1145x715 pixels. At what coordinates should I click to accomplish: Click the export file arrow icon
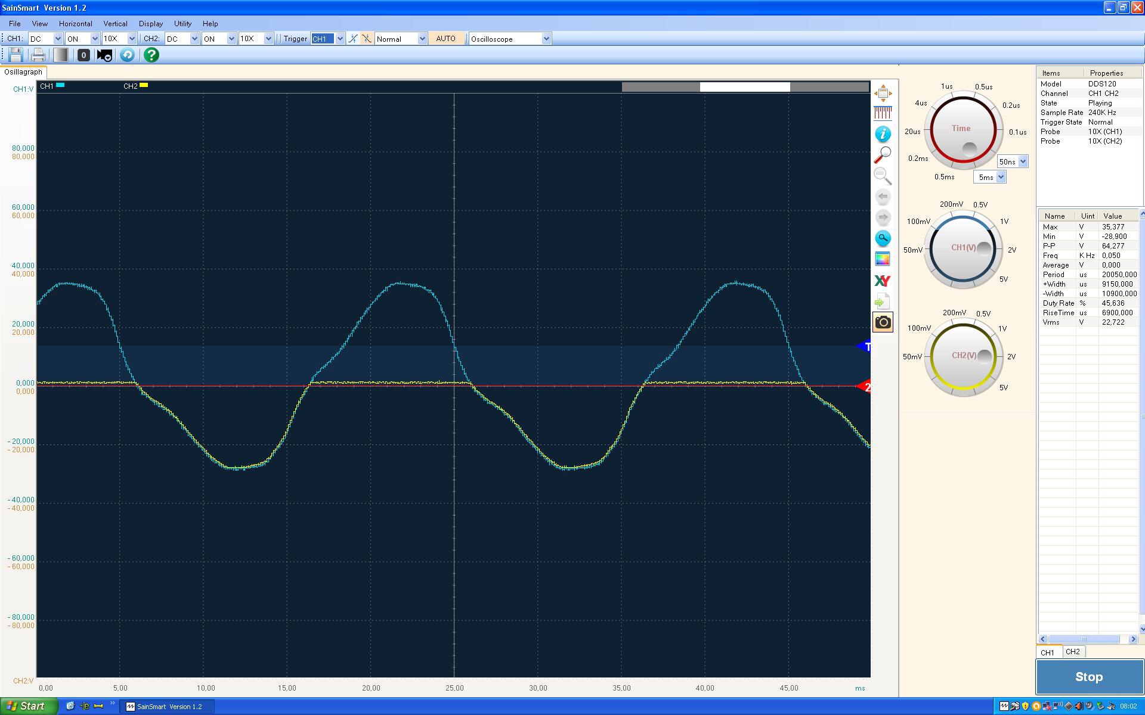point(883,301)
